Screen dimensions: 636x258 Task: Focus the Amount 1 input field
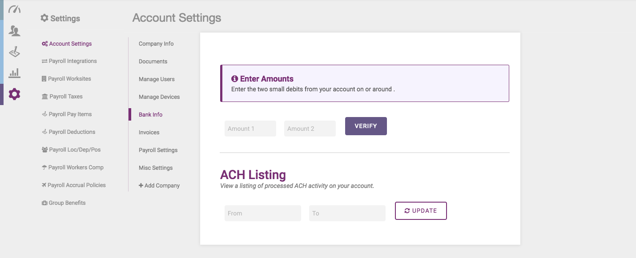[x=250, y=129]
